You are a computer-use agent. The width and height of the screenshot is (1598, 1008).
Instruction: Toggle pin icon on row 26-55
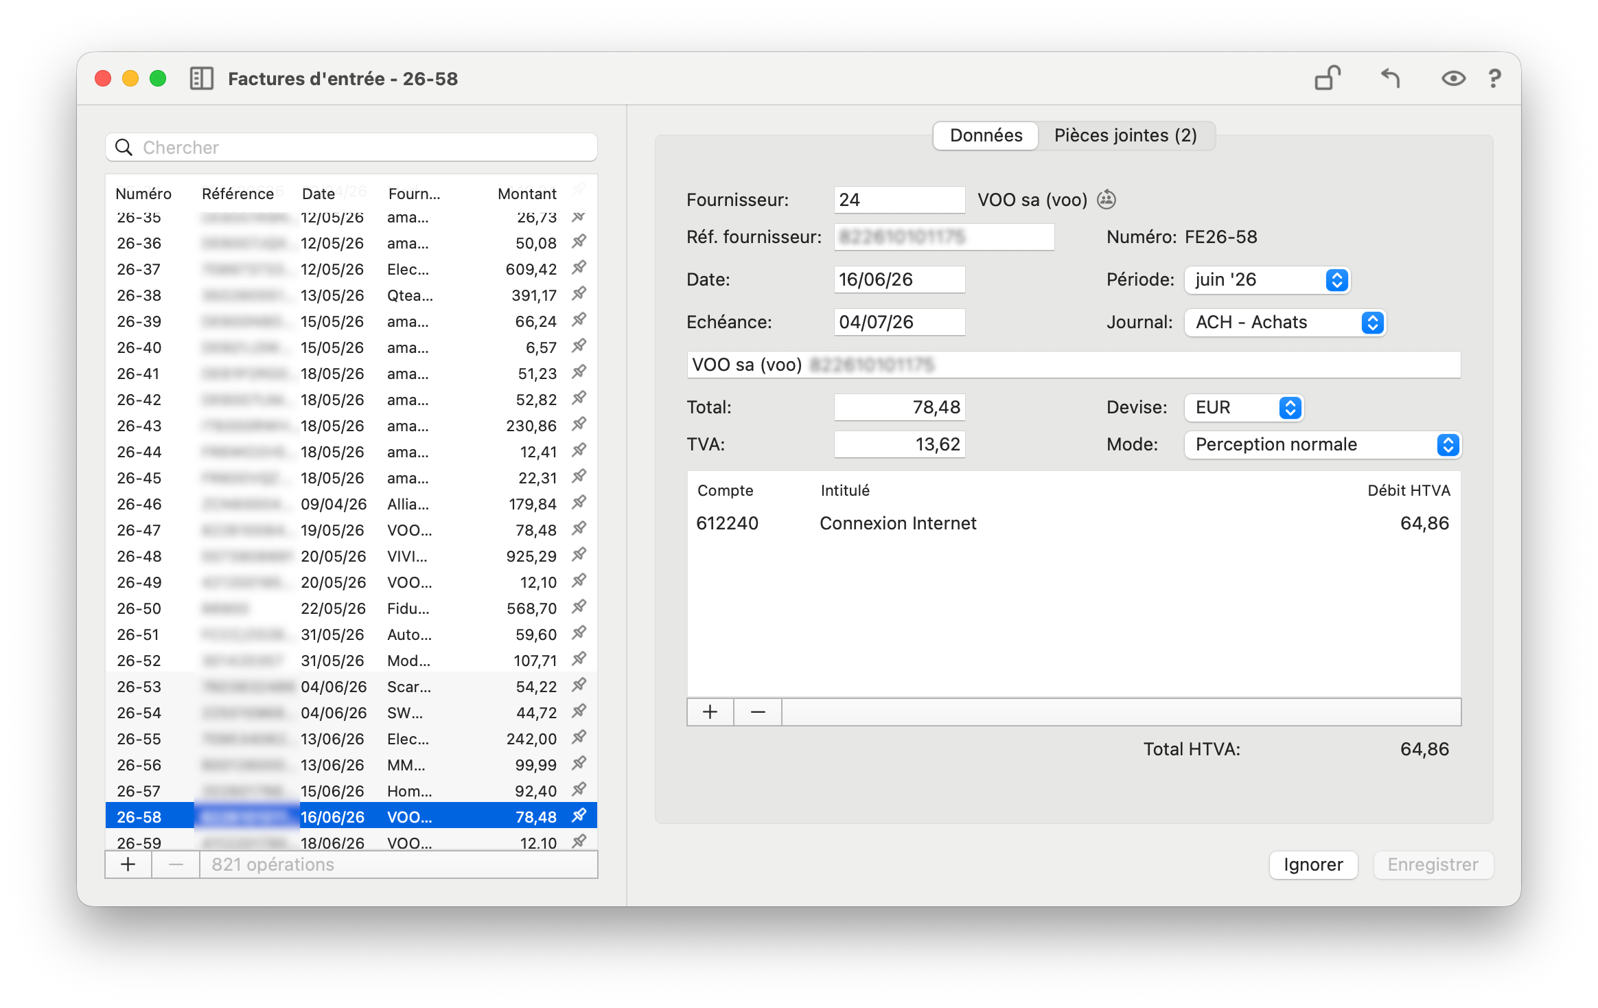click(x=579, y=738)
